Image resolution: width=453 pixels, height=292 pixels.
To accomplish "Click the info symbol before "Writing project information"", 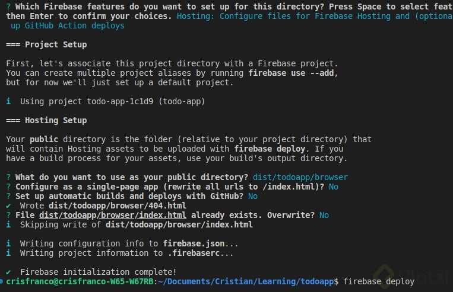I will coord(8,253).
